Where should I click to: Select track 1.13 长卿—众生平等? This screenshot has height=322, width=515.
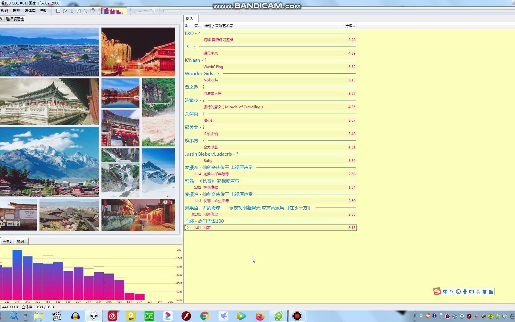[270, 201]
